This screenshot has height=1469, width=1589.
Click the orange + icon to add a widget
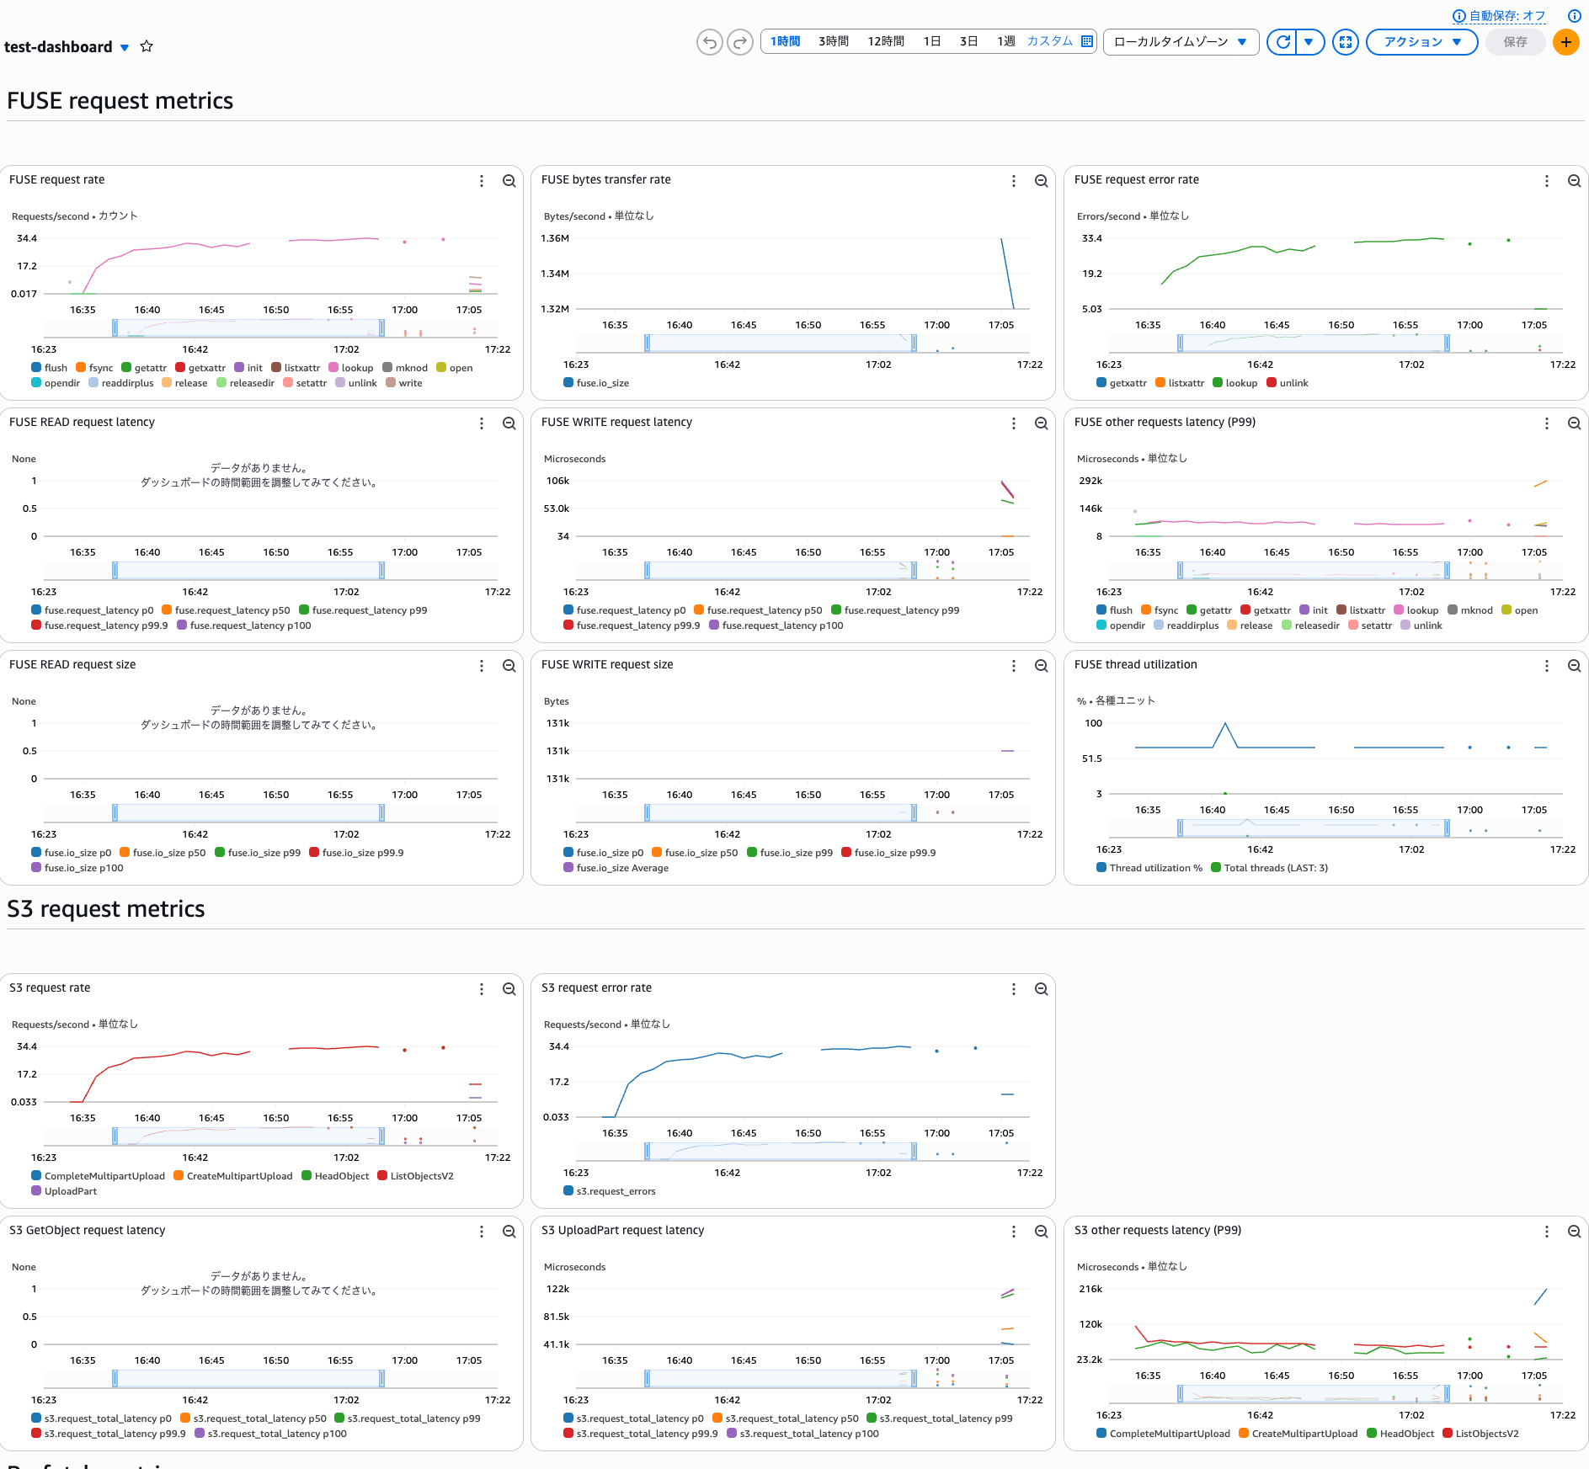point(1565,42)
